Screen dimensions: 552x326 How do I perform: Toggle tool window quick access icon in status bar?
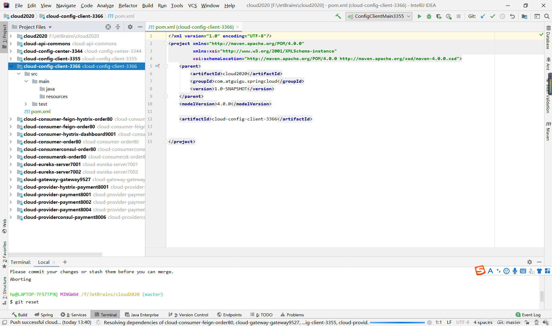point(5,322)
